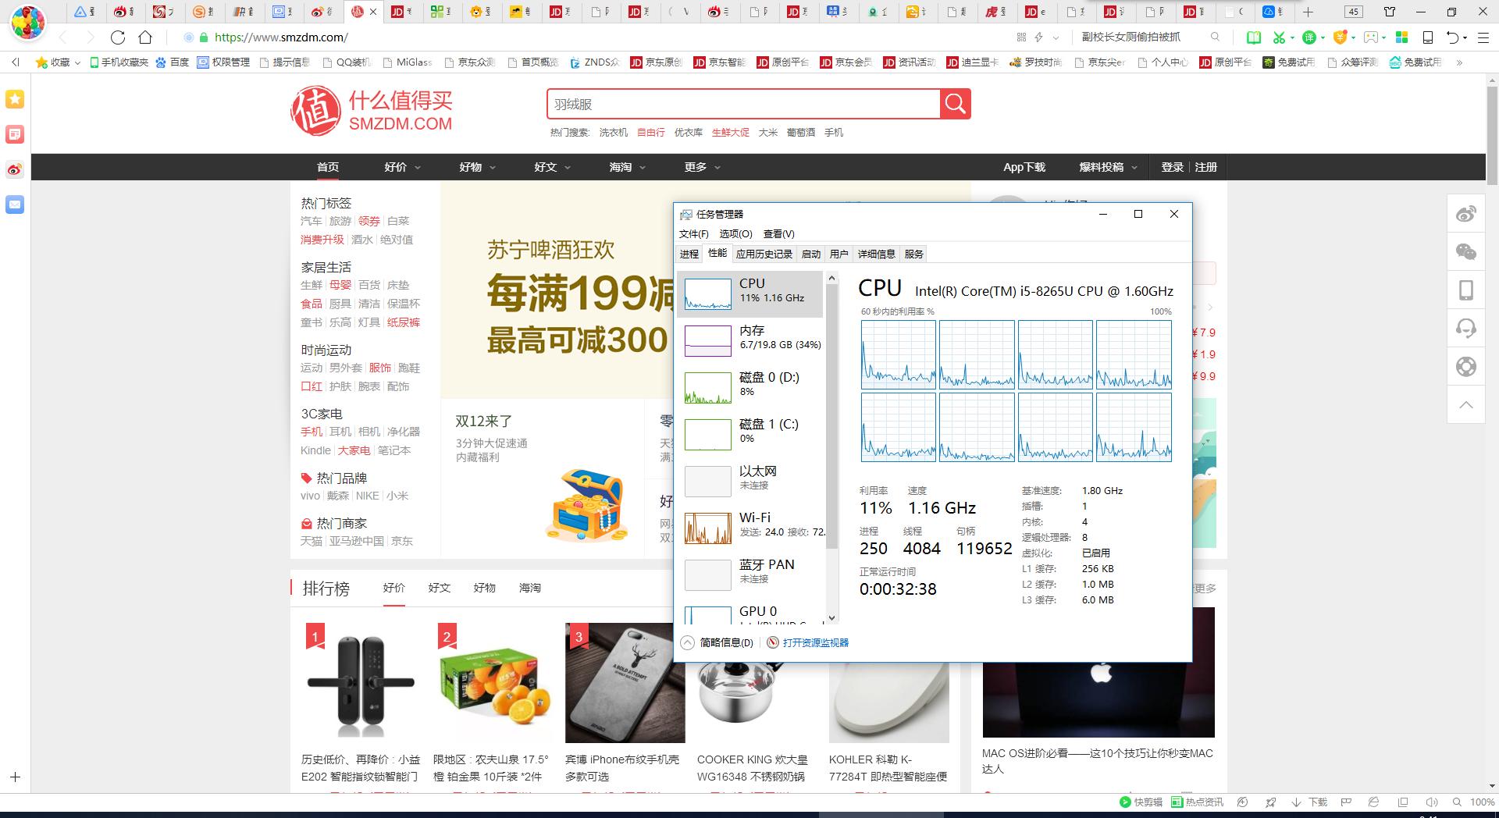Click the WeChat share icon in right sidebar
This screenshot has width=1499, height=818.
pos(1466,251)
